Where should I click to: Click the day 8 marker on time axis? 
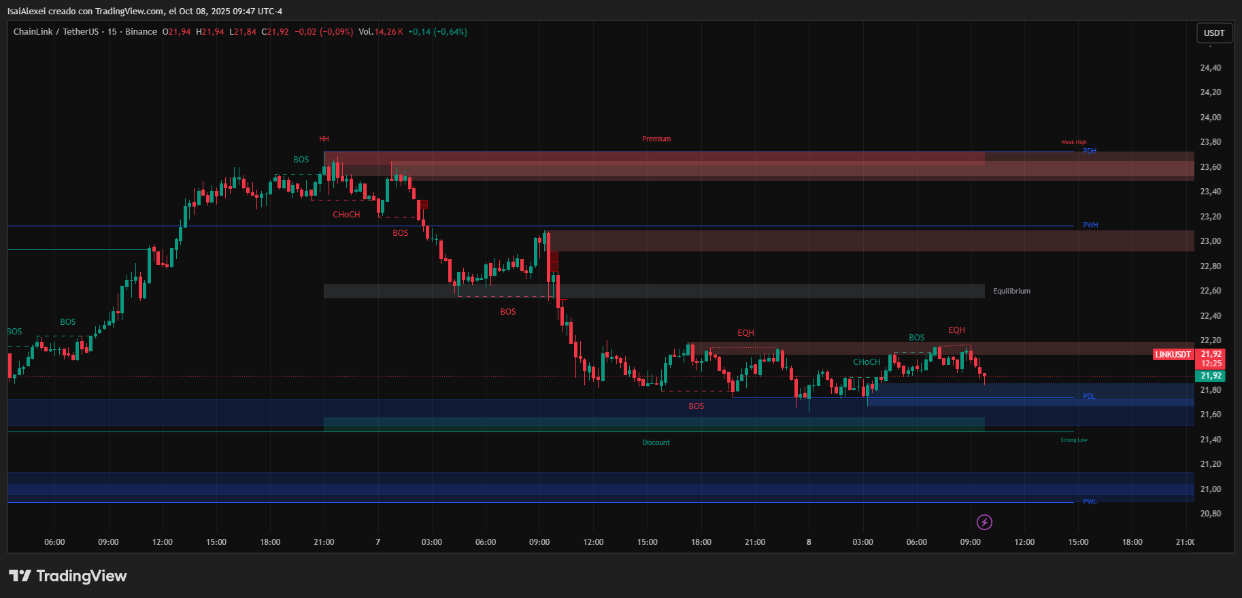(809, 542)
